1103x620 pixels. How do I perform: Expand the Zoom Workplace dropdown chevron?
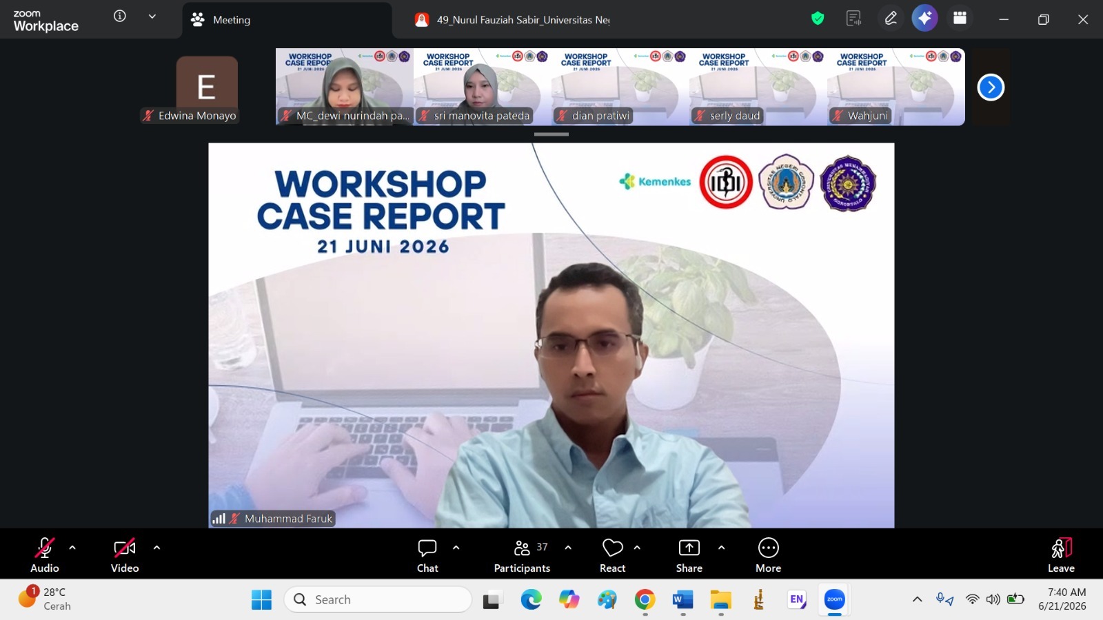tap(152, 17)
